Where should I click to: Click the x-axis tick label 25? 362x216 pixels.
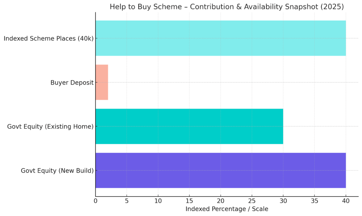coord(252,201)
